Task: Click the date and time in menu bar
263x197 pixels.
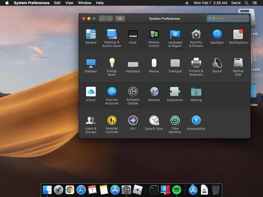Action: click(x=211, y=3)
